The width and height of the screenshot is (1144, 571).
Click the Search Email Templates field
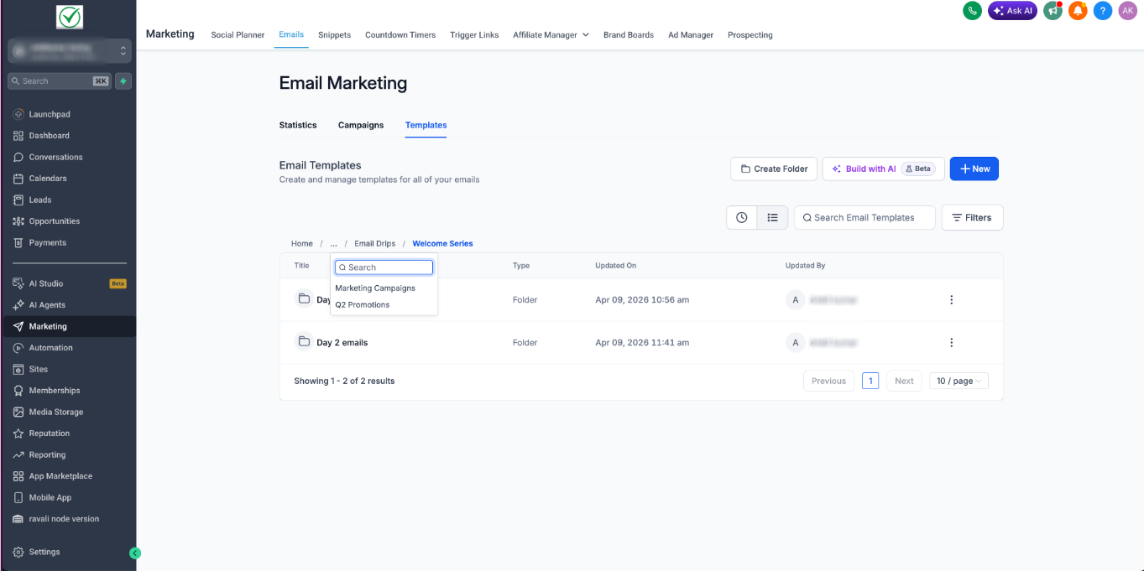[x=865, y=217]
